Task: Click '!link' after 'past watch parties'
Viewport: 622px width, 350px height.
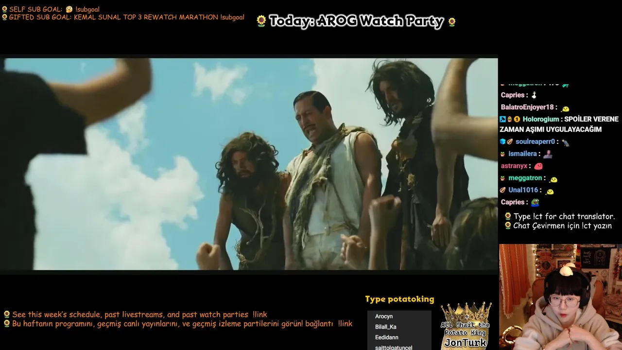Action: pos(259,315)
